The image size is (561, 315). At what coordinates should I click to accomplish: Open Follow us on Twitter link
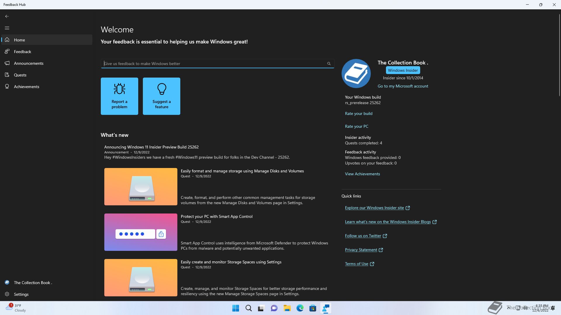363,236
